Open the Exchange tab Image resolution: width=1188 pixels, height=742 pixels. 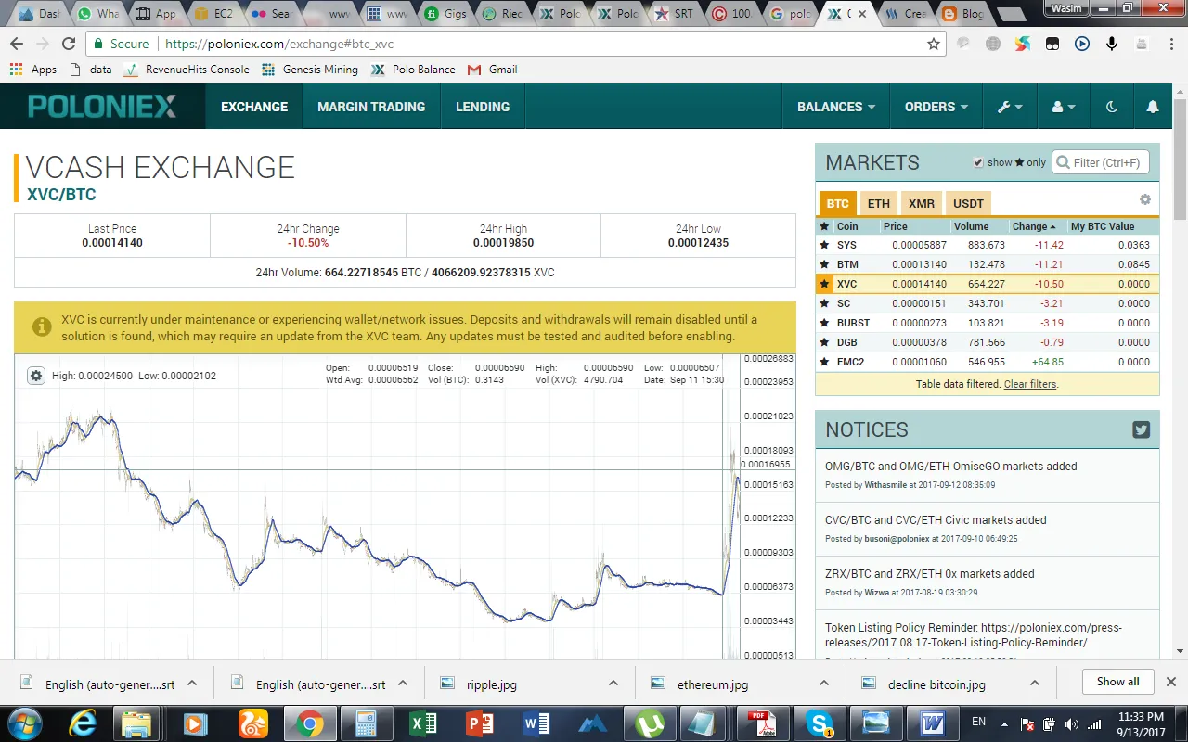click(254, 107)
